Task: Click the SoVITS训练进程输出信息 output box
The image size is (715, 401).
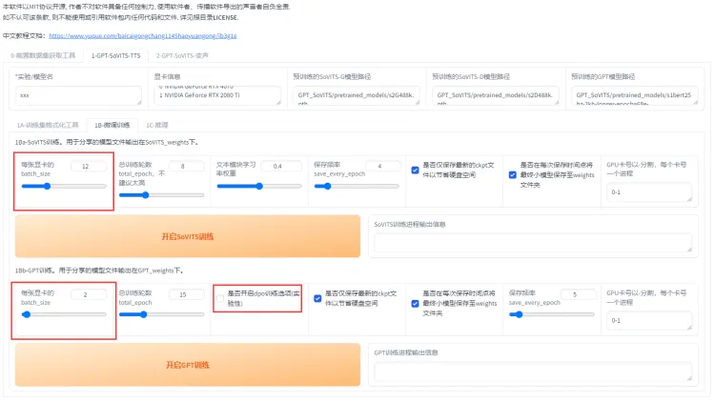Action: pos(533,242)
